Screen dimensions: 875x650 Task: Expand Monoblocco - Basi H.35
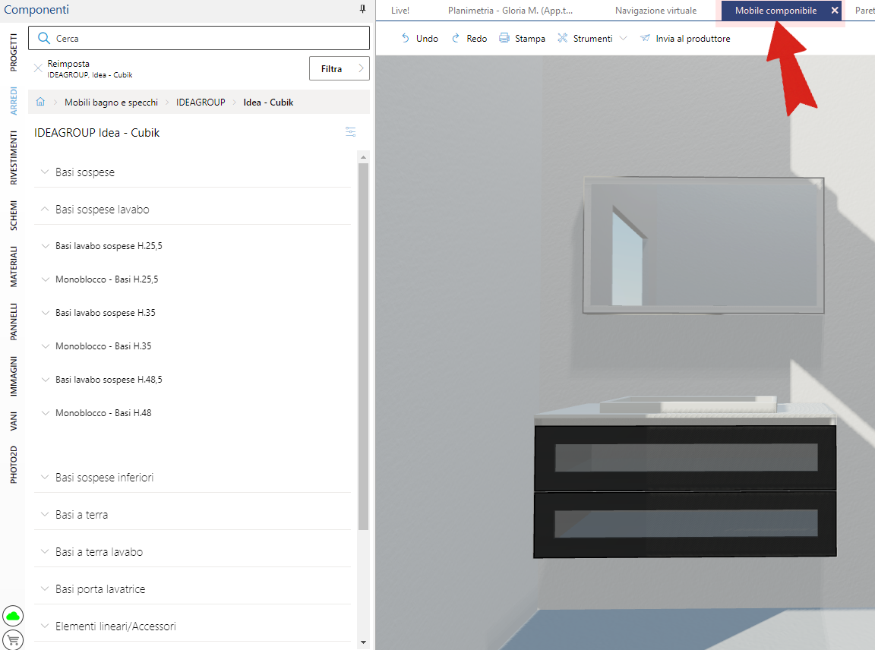coord(46,346)
